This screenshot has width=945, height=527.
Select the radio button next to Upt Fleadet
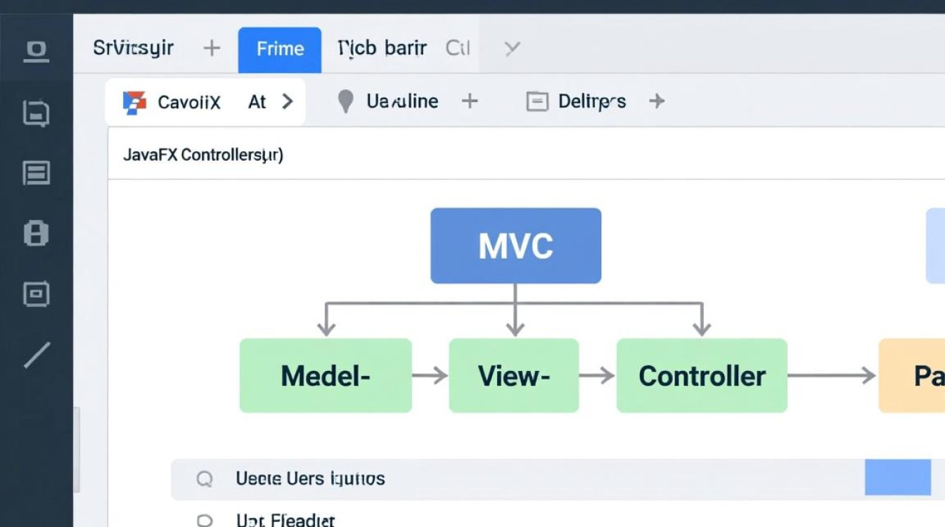[204, 521]
